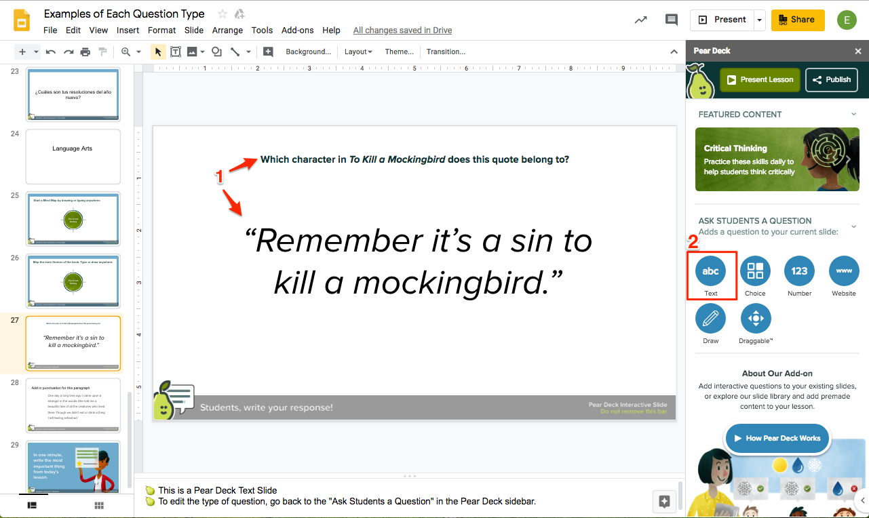Collapse the Featured Content section
Viewport: 869px width, 518px height.
(853, 114)
